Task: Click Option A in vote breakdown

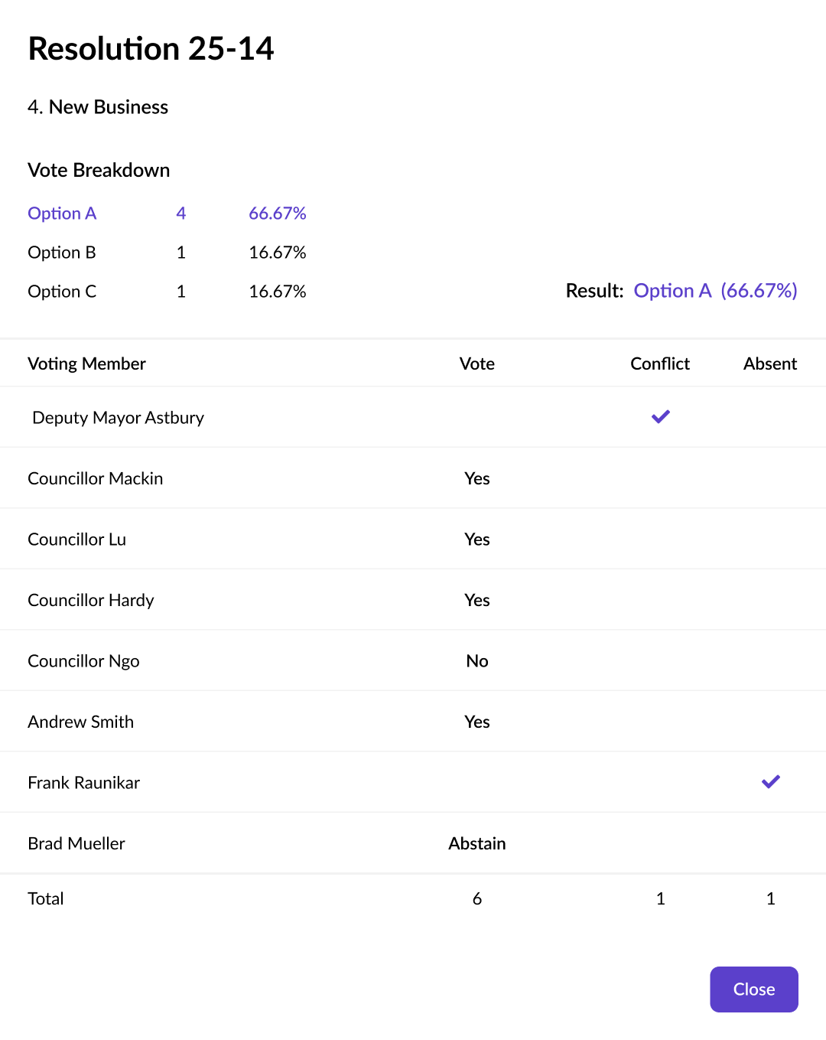Action: pyautogui.click(x=62, y=214)
